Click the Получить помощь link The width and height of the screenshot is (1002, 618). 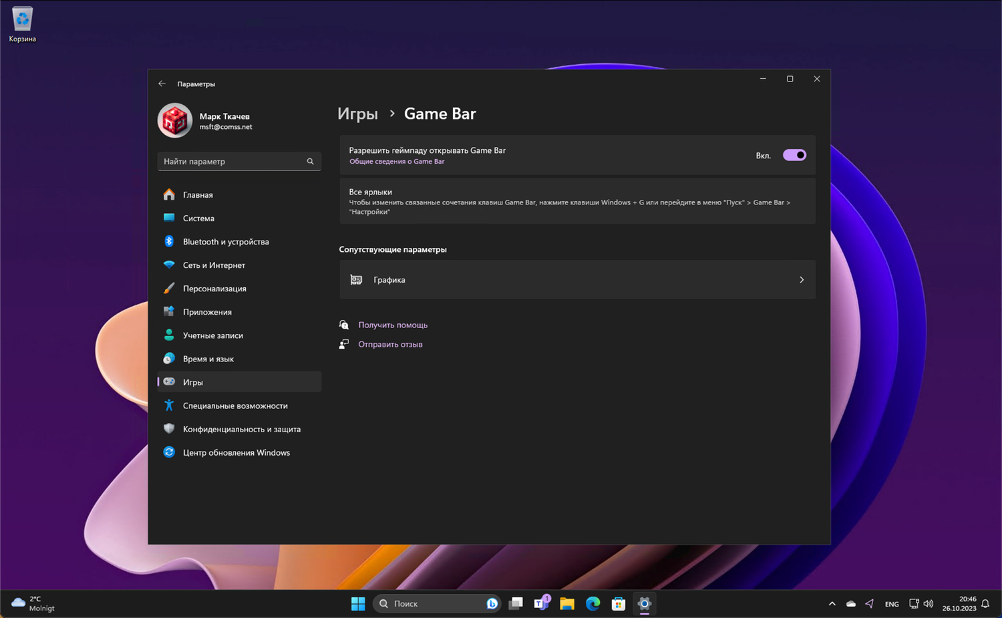click(393, 325)
